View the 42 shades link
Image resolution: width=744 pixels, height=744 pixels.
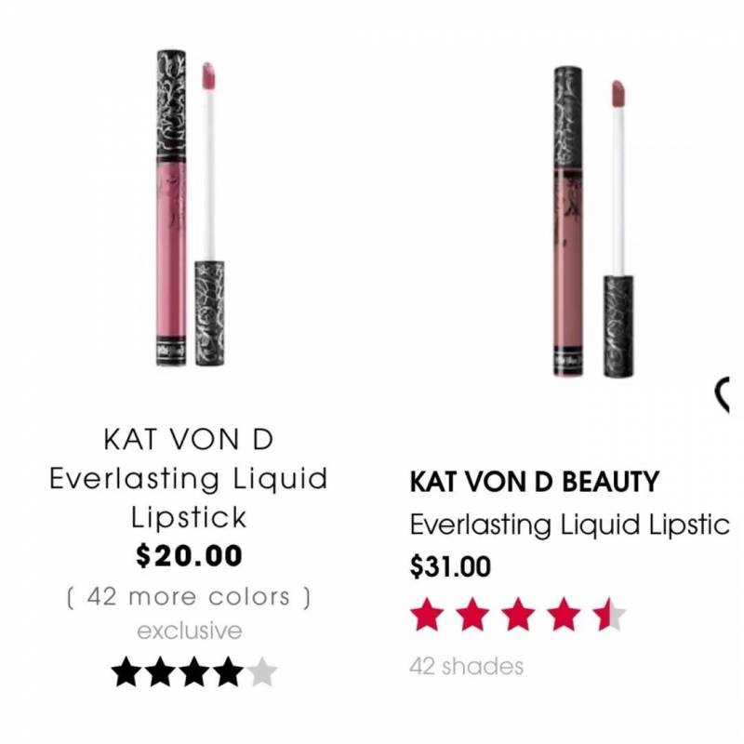tap(467, 666)
